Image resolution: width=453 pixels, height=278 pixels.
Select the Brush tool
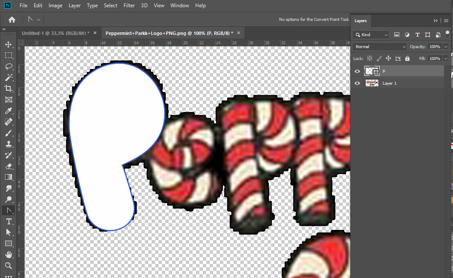[9, 133]
